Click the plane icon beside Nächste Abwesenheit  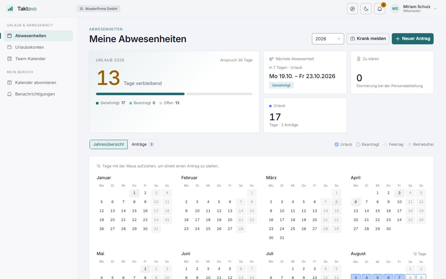tap(271, 59)
